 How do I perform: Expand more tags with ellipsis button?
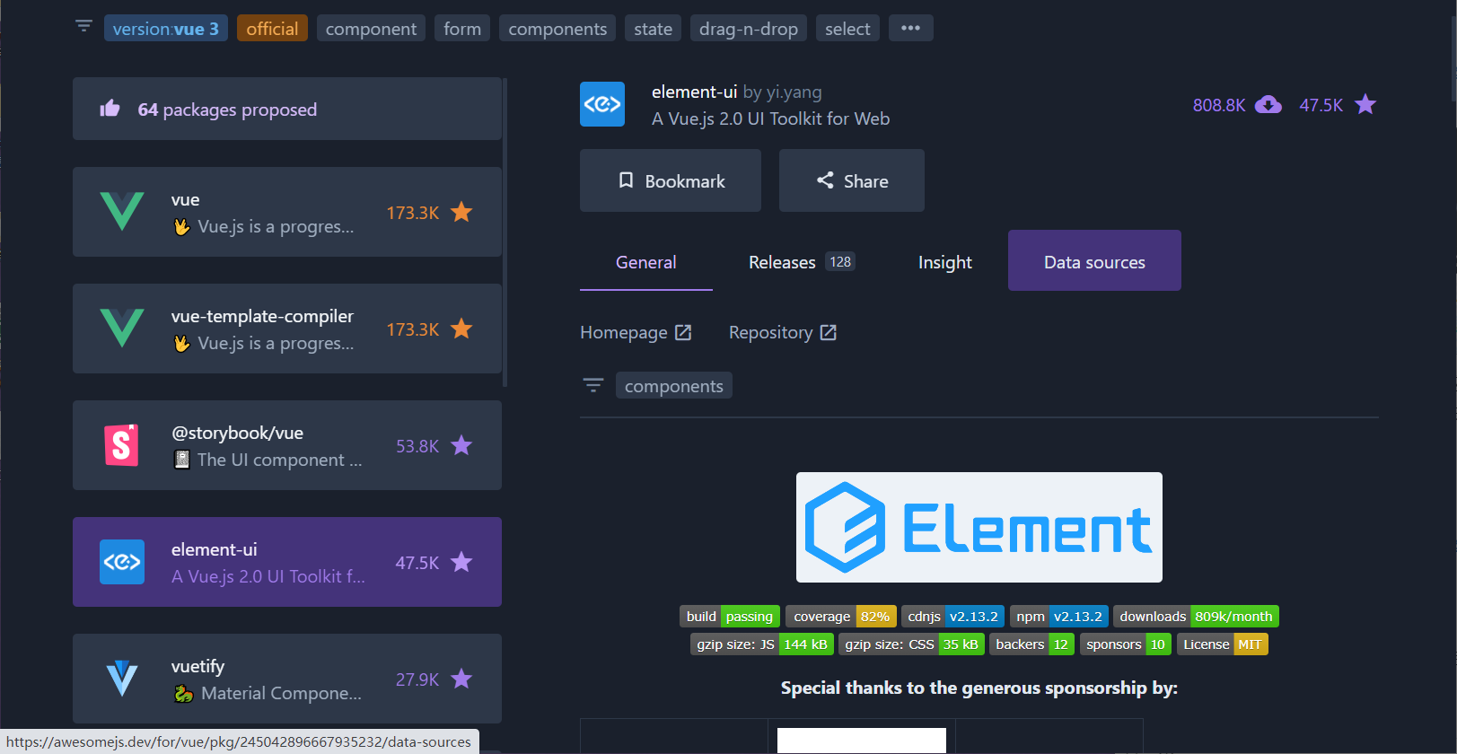(x=910, y=28)
